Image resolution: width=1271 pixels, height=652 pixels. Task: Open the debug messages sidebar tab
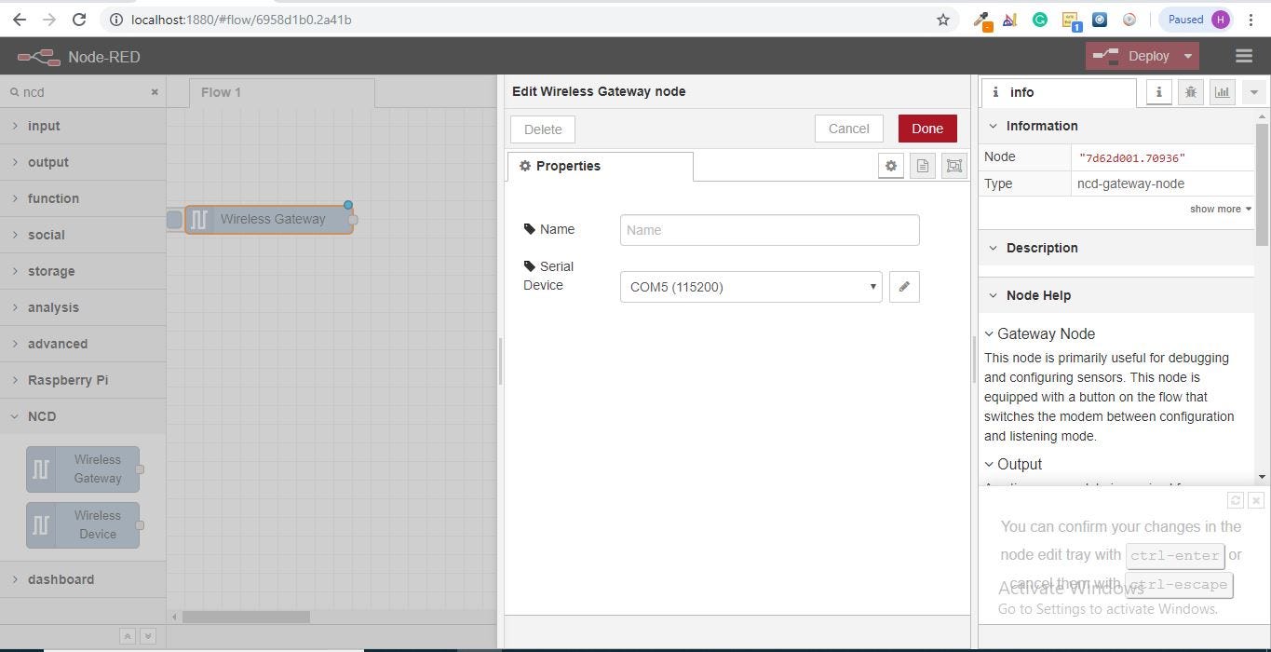pyautogui.click(x=1190, y=92)
